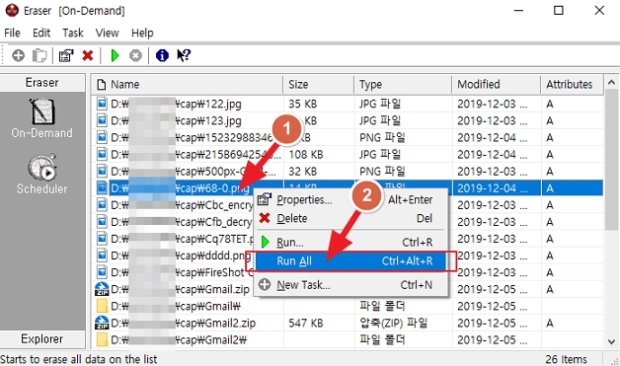Viewport: 620px width, 366px height.
Task: Click the 32 KB size cell
Action: [x=303, y=171]
